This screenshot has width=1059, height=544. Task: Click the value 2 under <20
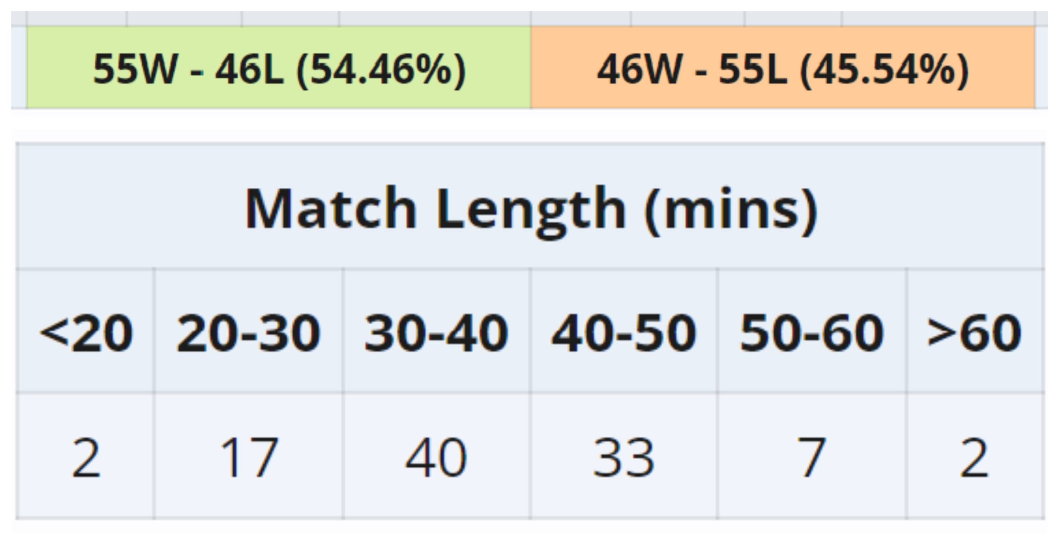point(86,457)
